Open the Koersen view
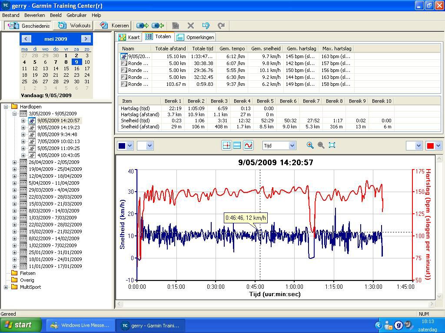Image resolution: width=445 pixels, height=333 pixels. (113, 26)
